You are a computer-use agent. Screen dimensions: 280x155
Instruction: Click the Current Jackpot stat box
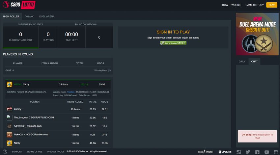pos(20,37)
